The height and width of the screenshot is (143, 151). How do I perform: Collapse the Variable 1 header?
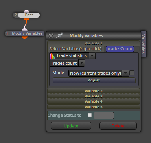click(x=94, y=43)
